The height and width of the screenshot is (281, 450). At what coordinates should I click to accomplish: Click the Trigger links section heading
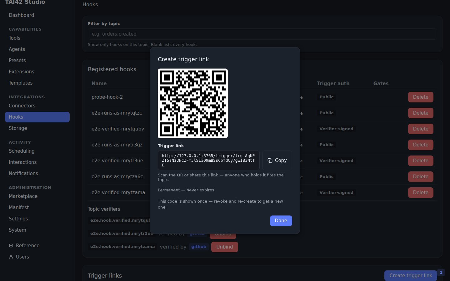click(105, 276)
